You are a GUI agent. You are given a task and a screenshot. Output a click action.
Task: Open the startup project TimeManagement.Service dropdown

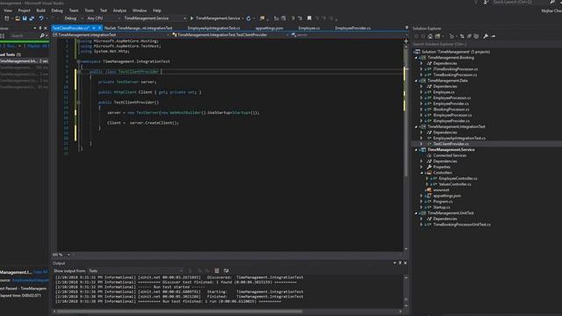155,18
